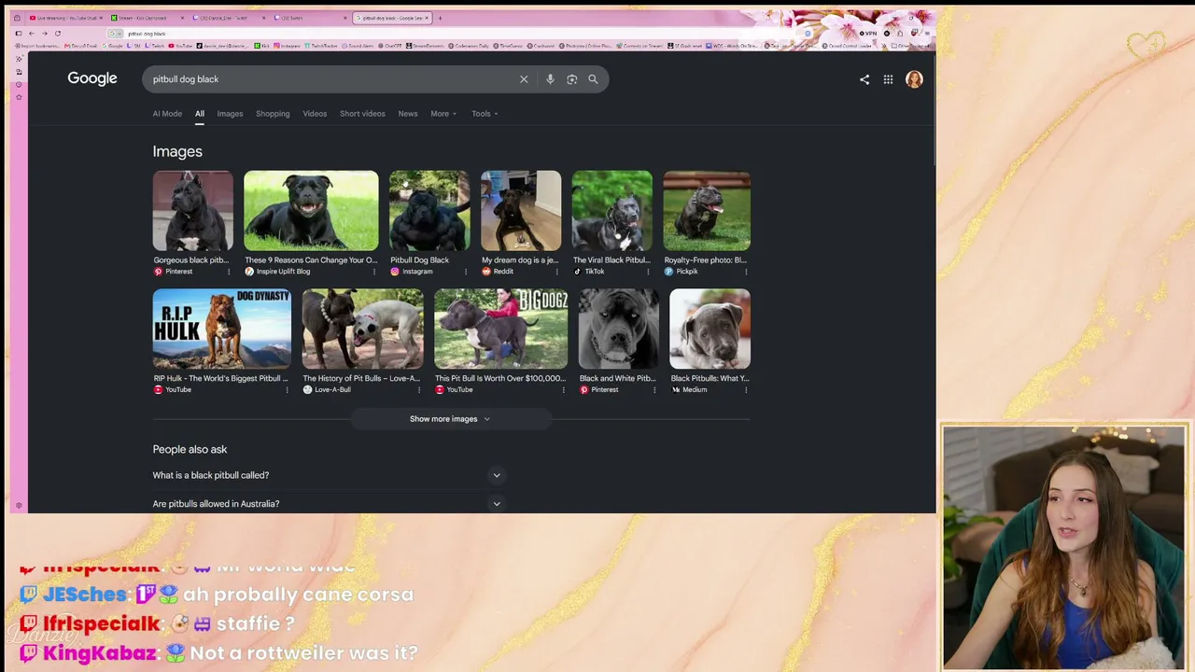Open the bookmarks star icon in the browser sidebar

pyautogui.click(x=19, y=97)
